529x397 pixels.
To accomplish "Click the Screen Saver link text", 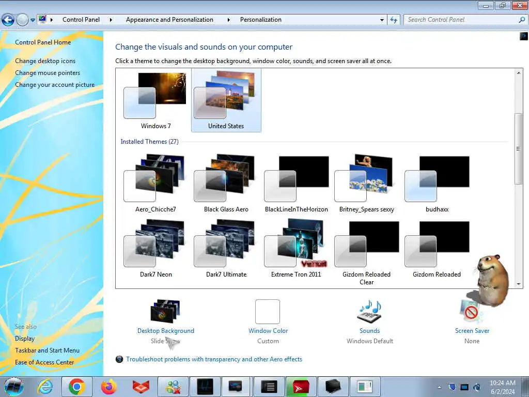I will tap(472, 331).
